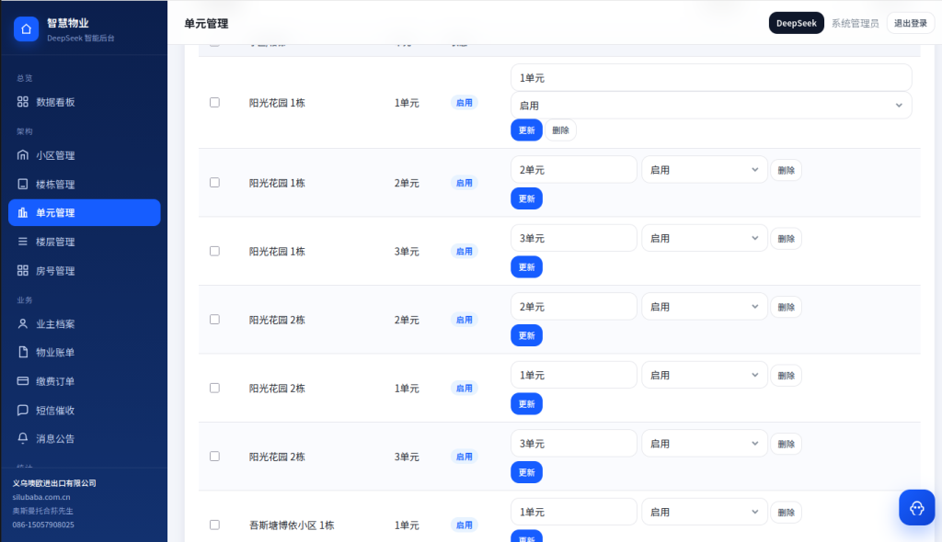The width and height of the screenshot is (942, 542).
Task: Click the 楼层管理 list icon
Action: [x=23, y=242]
